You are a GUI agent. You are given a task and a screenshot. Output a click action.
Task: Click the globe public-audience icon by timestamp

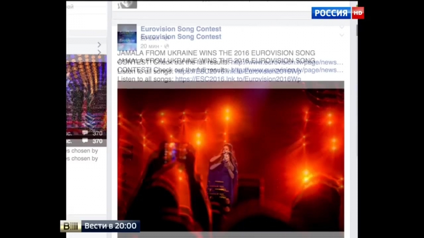click(166, 46)
